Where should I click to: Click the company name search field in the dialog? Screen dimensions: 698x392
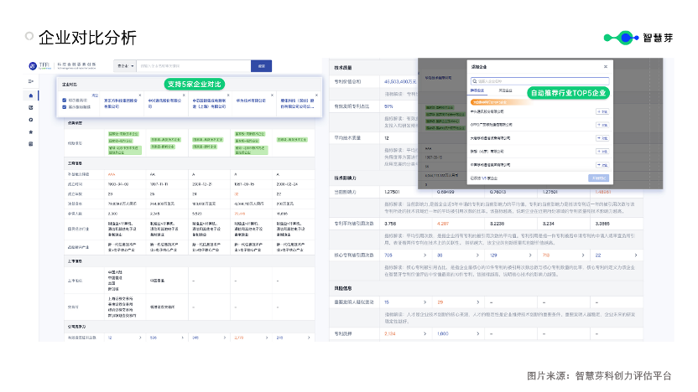pos(540,81)
